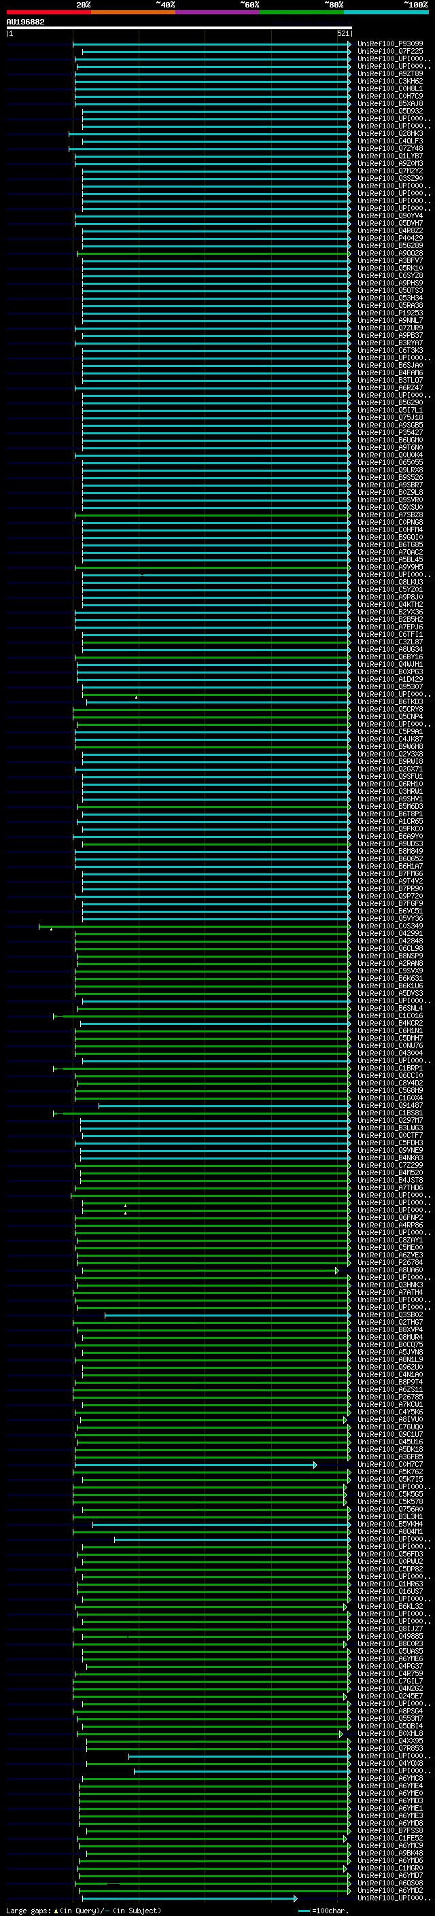Choose the UniRef100_Q1LYB7 entry
Viewport: 435px width, 1916px height.
point(389,156)
